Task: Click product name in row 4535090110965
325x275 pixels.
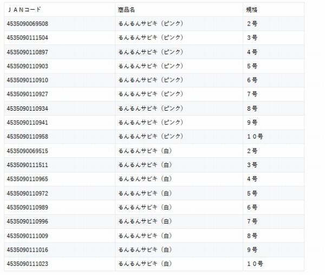Action: [145, 179]
